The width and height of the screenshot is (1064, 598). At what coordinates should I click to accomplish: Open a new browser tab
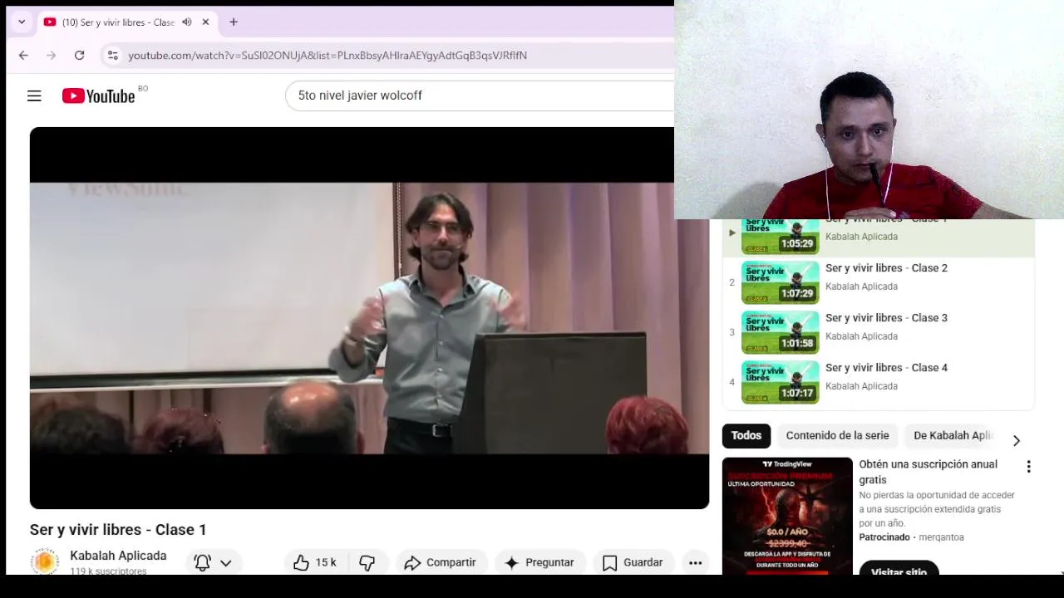tap(234, 22)
